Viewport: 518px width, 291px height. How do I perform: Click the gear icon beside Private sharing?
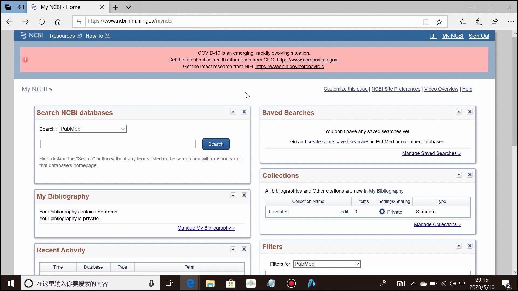coord(382,212)
